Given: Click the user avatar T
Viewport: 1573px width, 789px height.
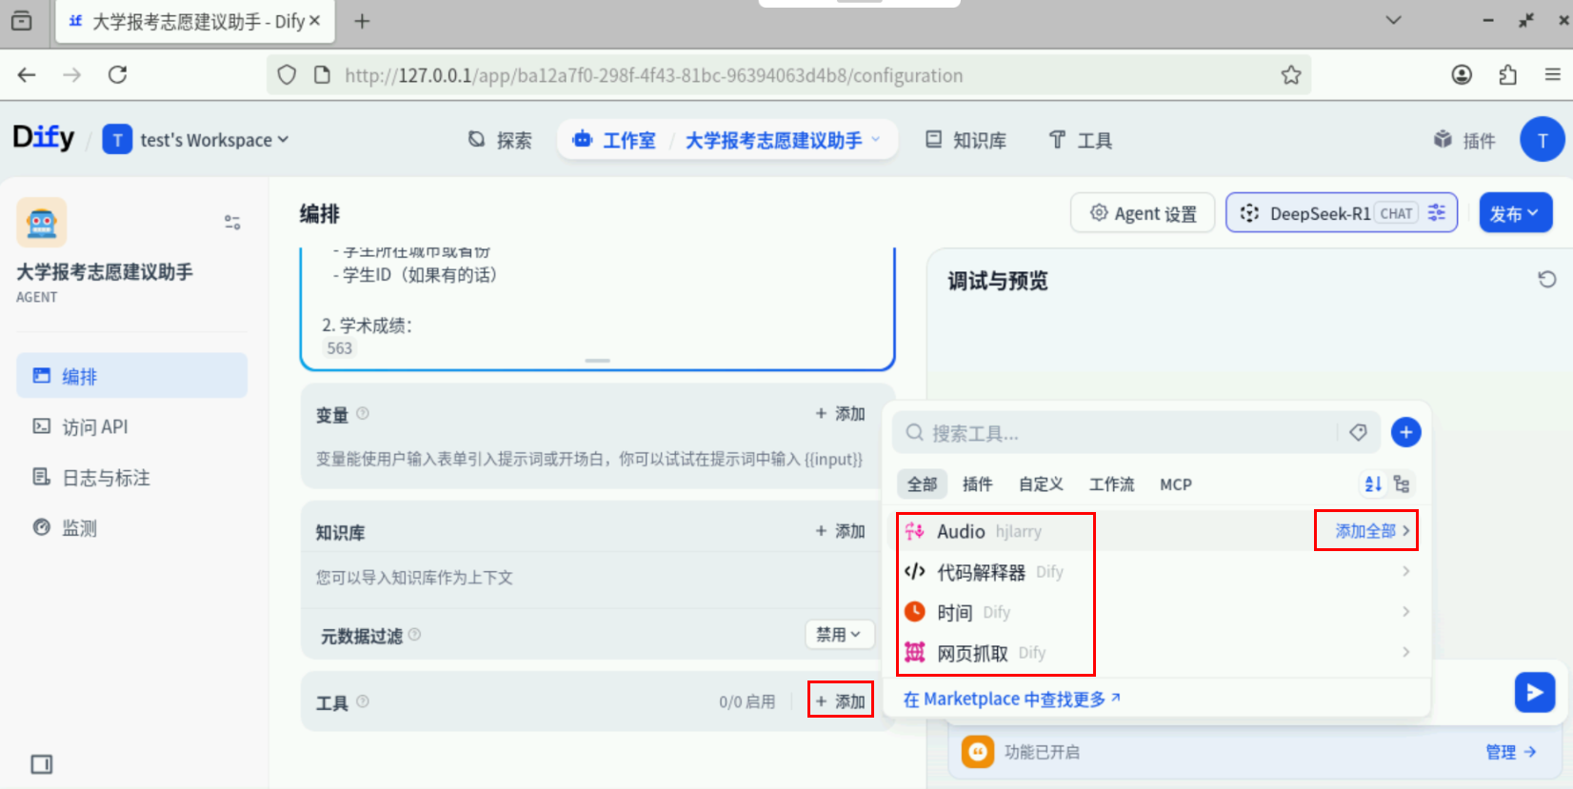Looking at the screenshot, I should coord(1543,140).
